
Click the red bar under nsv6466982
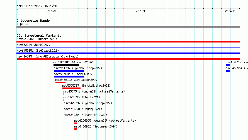coord(76,129)
